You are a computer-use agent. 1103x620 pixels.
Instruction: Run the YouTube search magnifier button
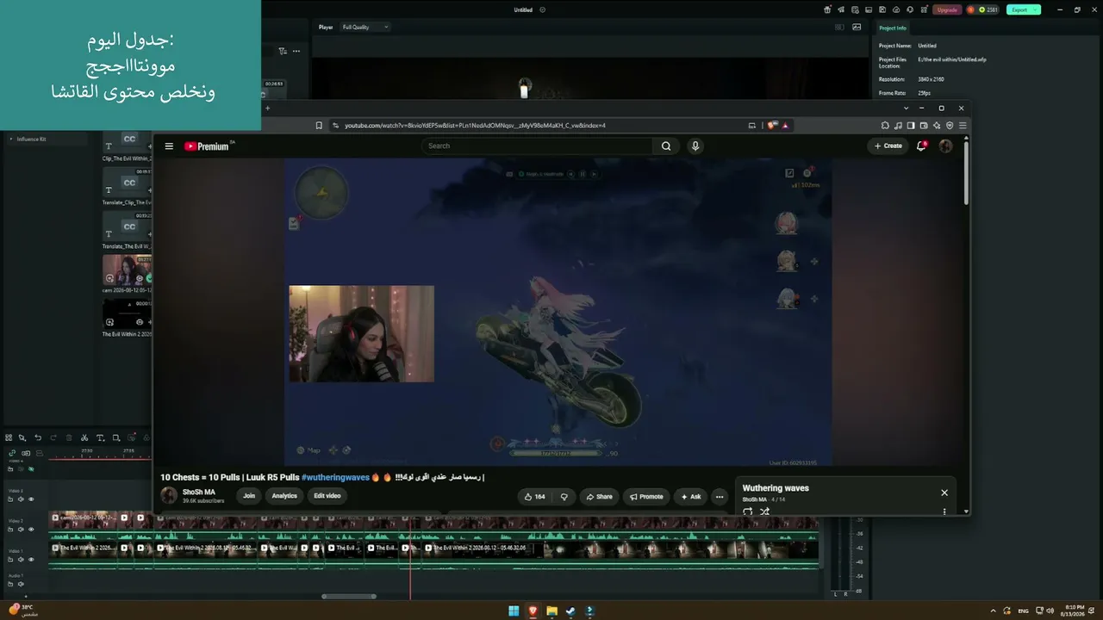point(666,146)
